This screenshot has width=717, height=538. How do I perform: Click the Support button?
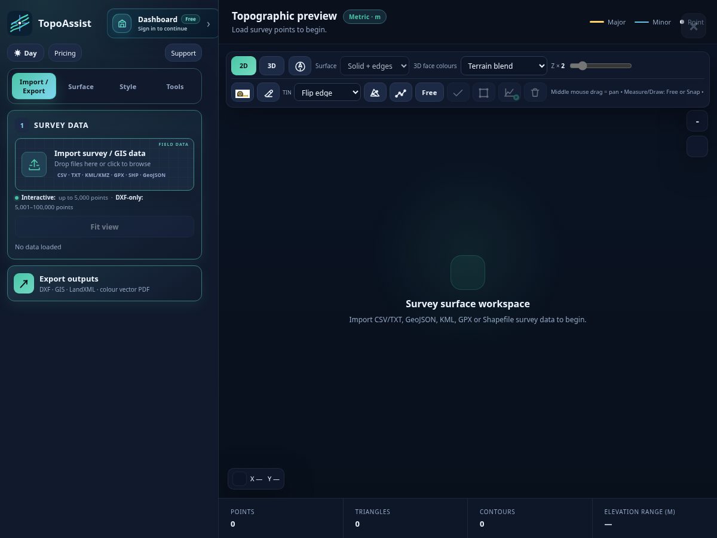(x=183, y=53)
